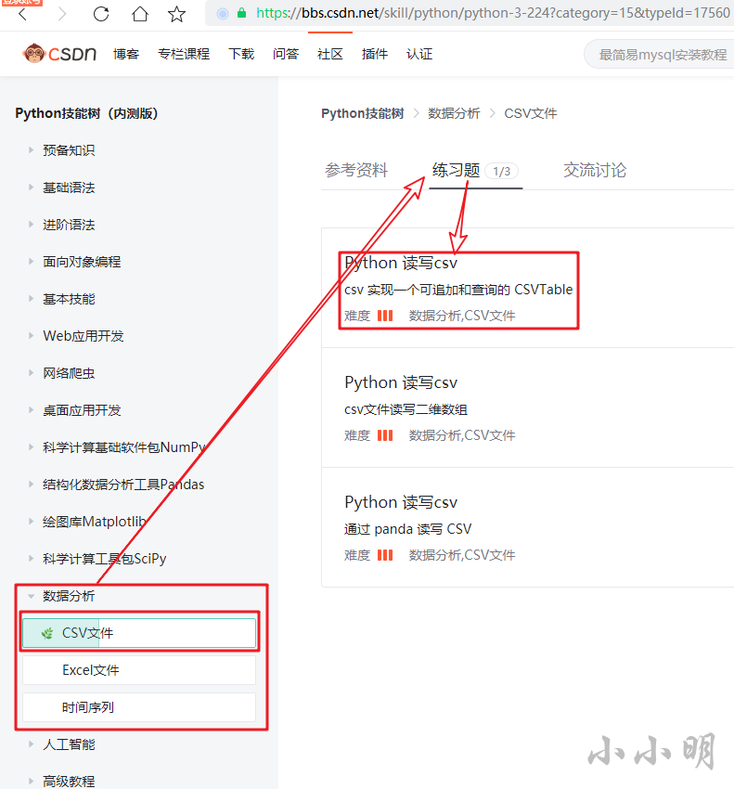
Task: Open exercise csv文件读写二维数组
Action: (406, 409)
